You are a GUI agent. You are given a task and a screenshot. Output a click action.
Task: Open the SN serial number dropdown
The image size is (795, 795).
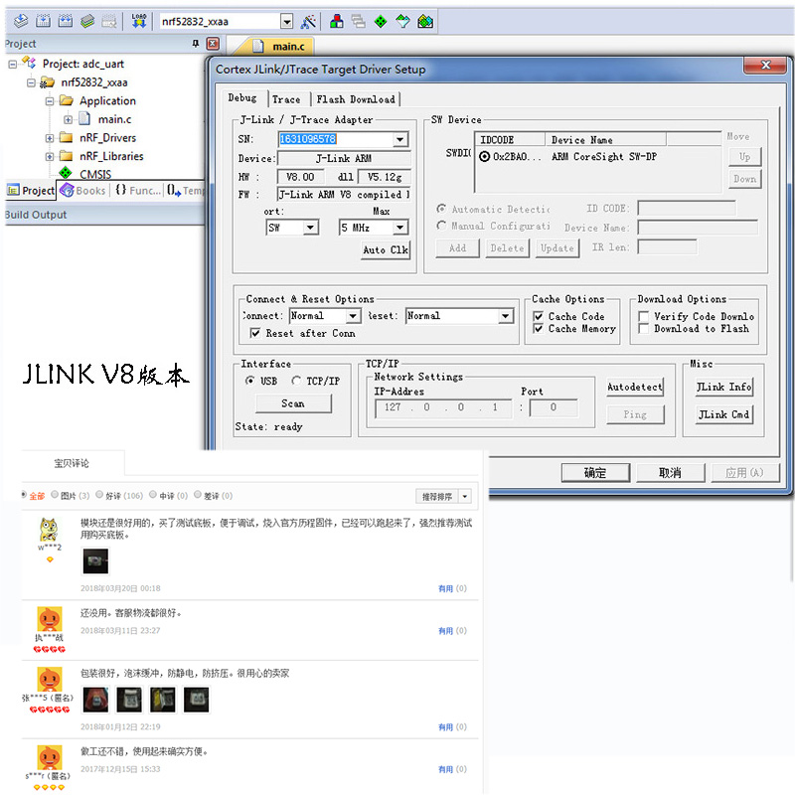coord(400,139)
